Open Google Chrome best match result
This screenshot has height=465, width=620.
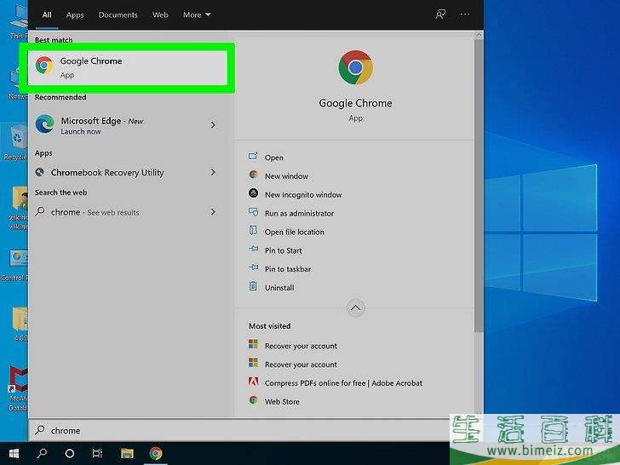pos(128,67)
